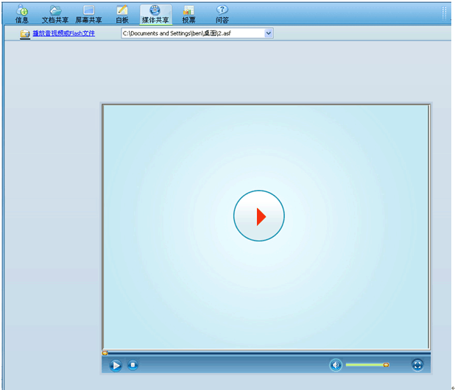Click the playback progress bar handle
The width and height of the screenshot is (455, 390).
point(105,353)
